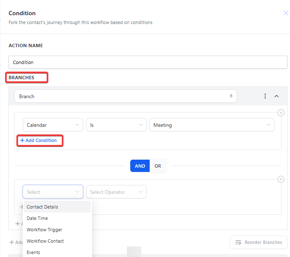Image resolution: width=290 pixels, height=257 pixels.
Task: Open the branch three-dot options menu
Action: coord(265,96)
